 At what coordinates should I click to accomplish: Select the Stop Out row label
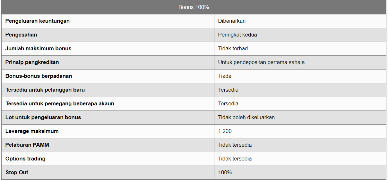pos(17,173)
